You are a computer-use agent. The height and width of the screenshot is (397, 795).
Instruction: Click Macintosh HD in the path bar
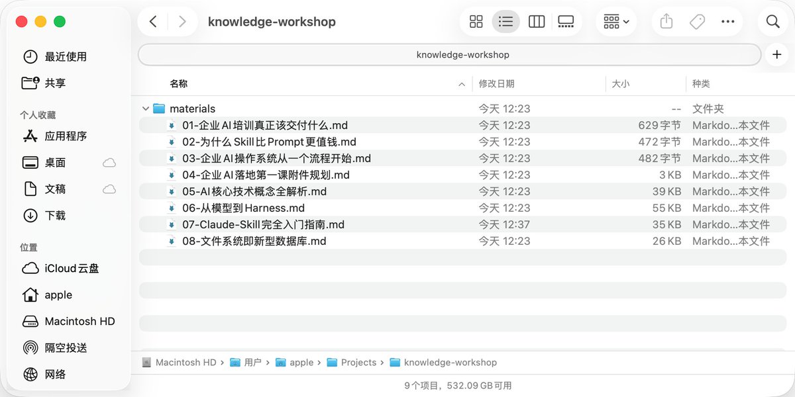coord(180,363)
